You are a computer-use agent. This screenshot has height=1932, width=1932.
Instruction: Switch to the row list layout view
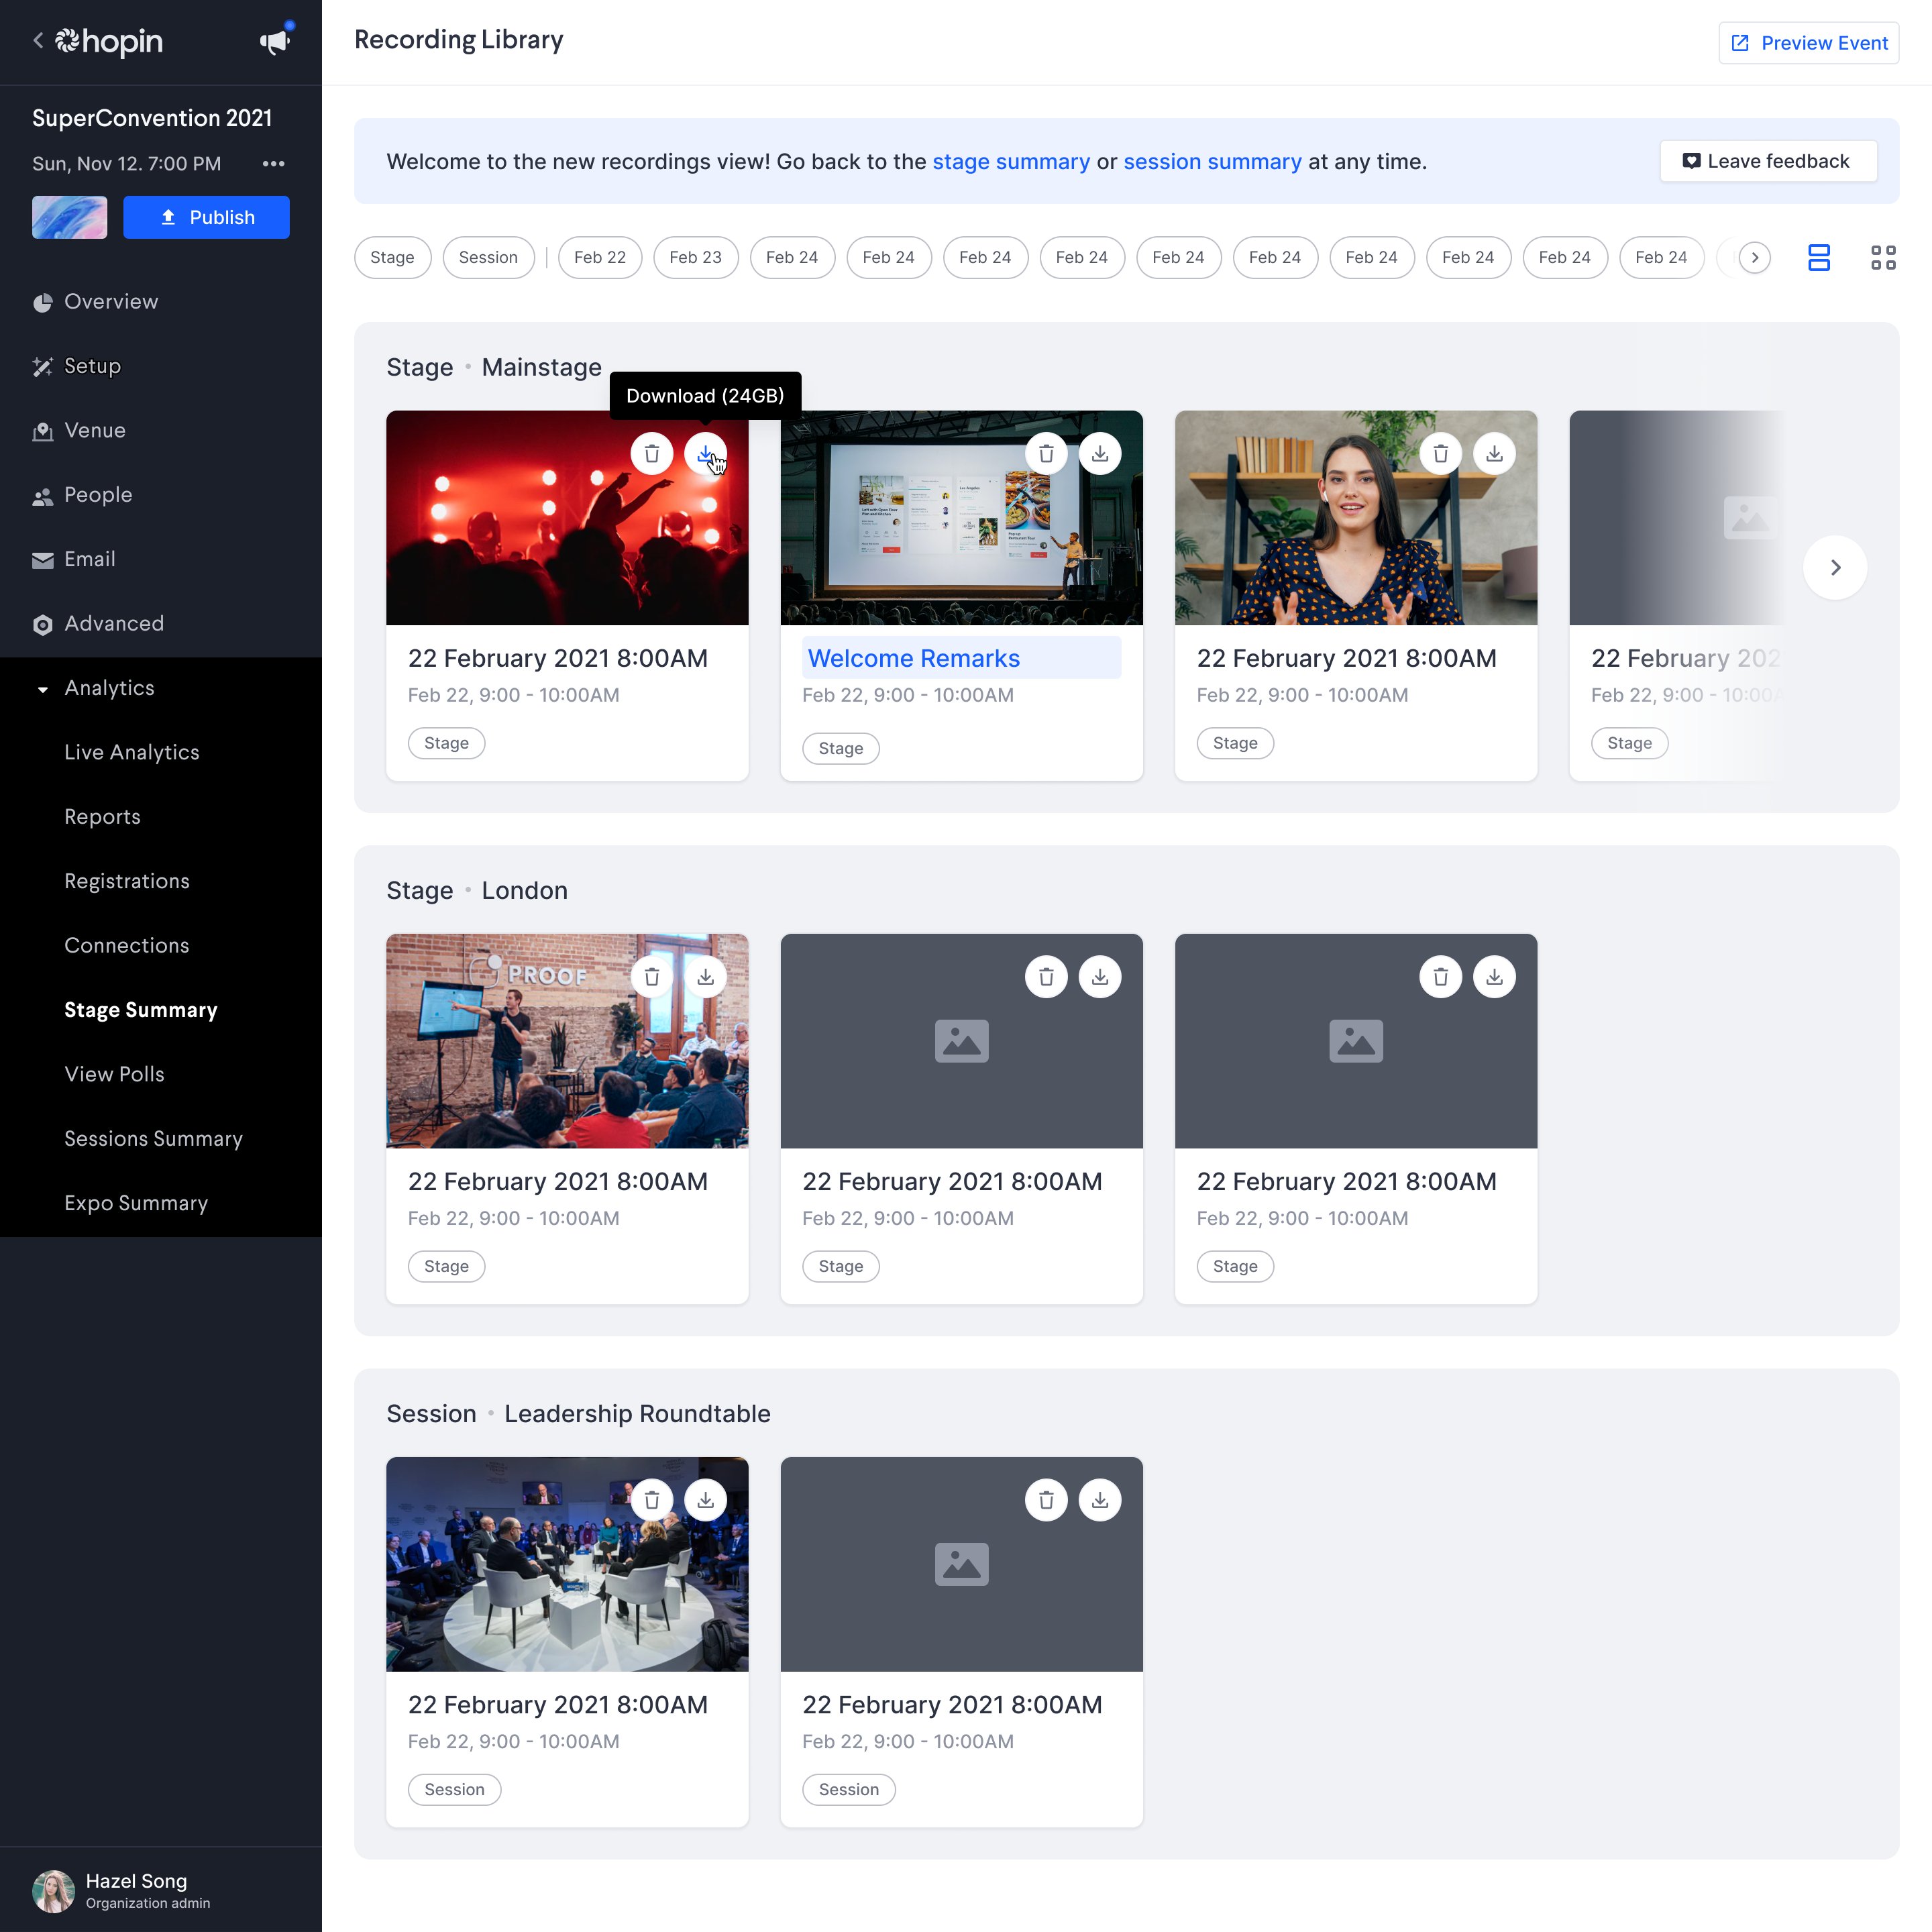pos(1819,258)
